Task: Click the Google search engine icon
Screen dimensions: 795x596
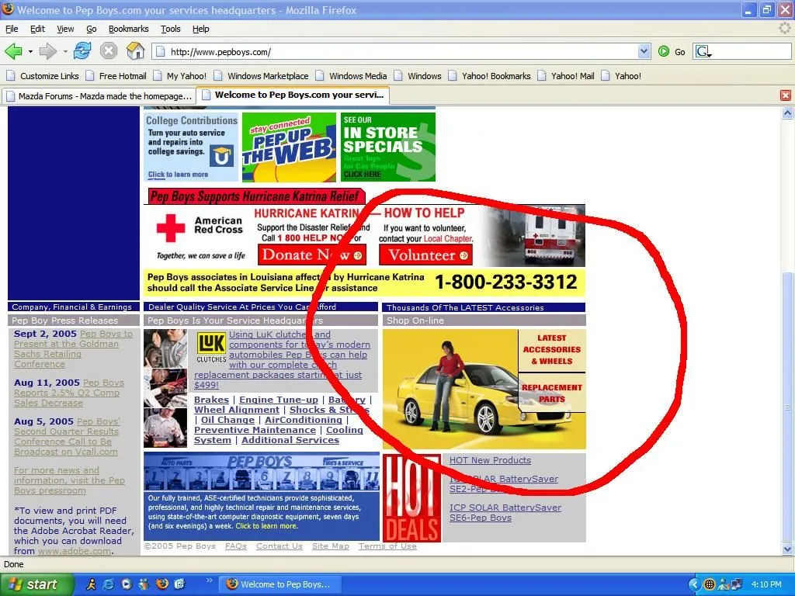Action: (x=702, y=51)
